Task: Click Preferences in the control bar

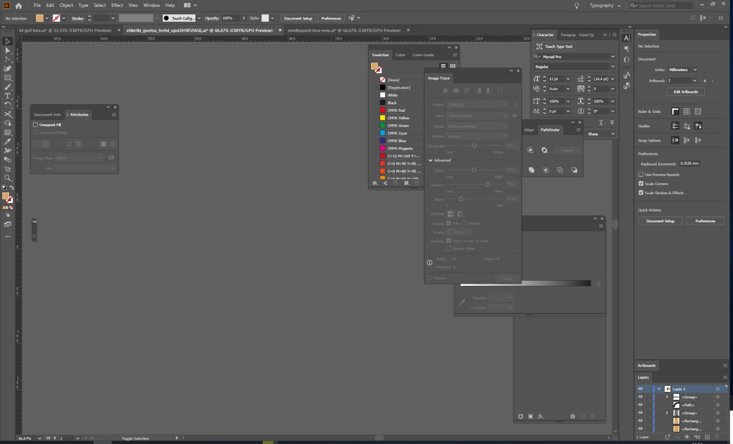Action: (x=331, y=18)
